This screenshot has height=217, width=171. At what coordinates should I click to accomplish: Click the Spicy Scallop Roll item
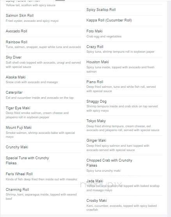101,10
